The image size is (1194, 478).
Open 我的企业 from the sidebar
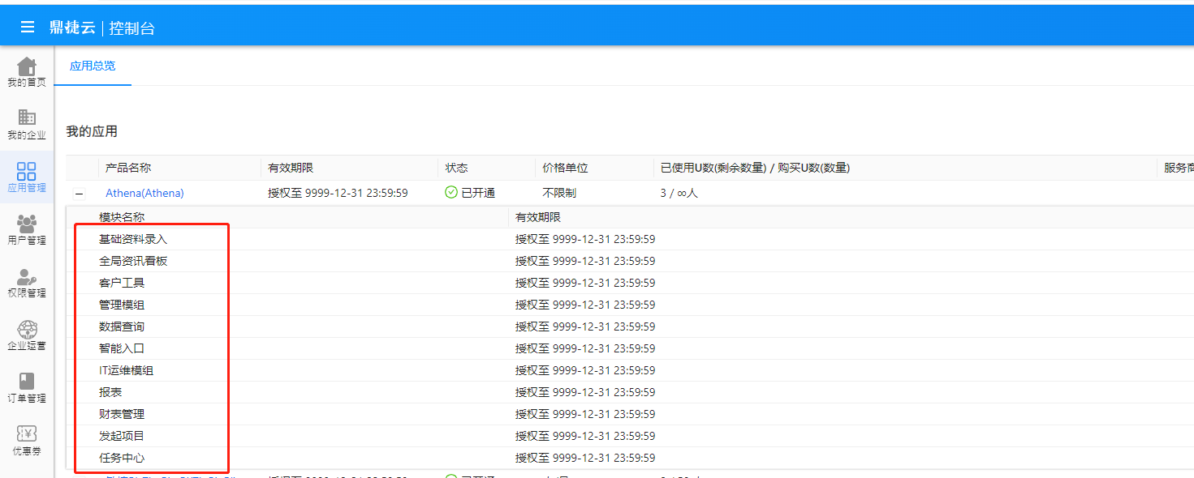pos(27,125)
